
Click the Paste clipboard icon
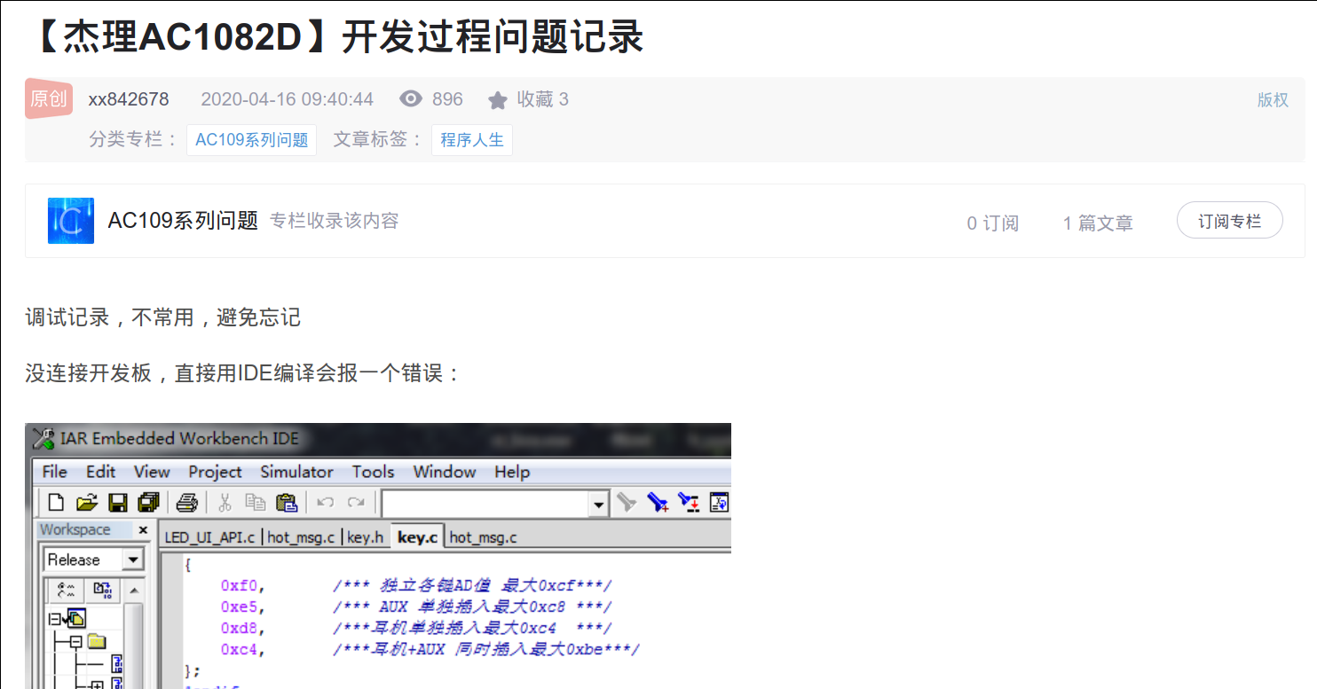(x=286, y=503)
